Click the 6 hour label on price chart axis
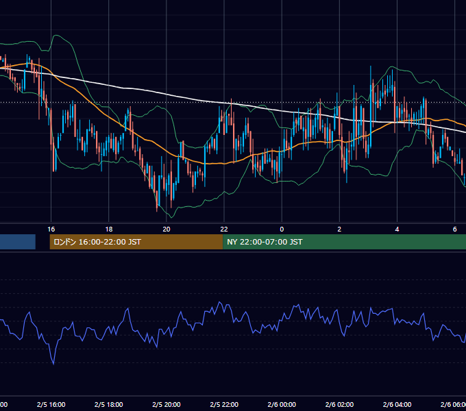The width and height of the screenshot is (466, 411). click(455, 229)
